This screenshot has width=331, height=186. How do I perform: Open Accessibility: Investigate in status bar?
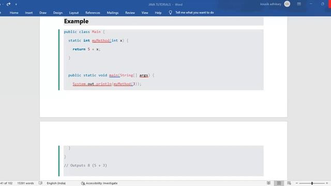click(x=99, y=183)
